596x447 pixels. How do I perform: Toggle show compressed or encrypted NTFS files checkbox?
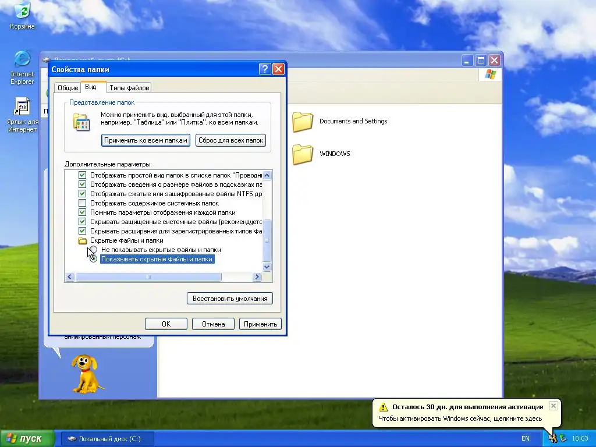click(82, 194)
